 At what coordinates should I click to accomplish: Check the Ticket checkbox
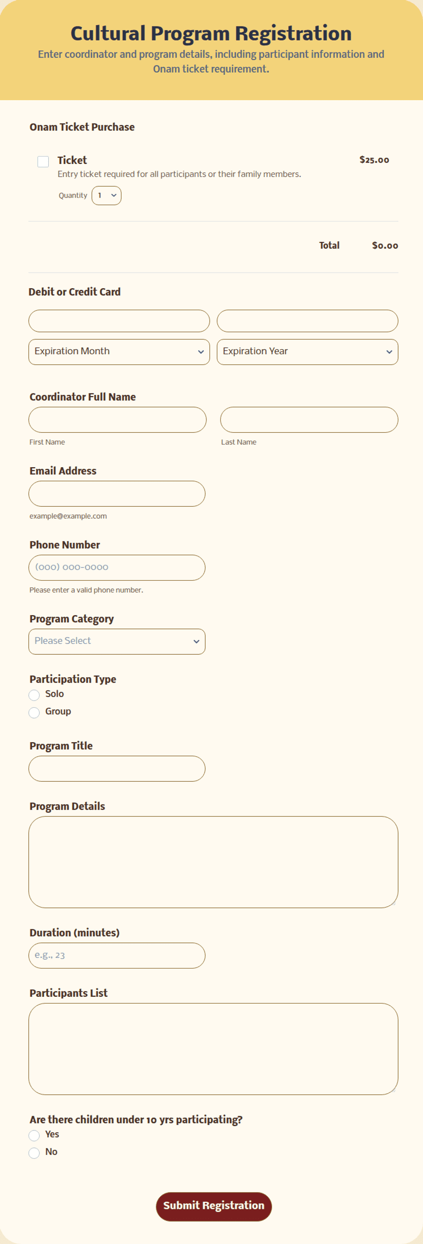43,161
